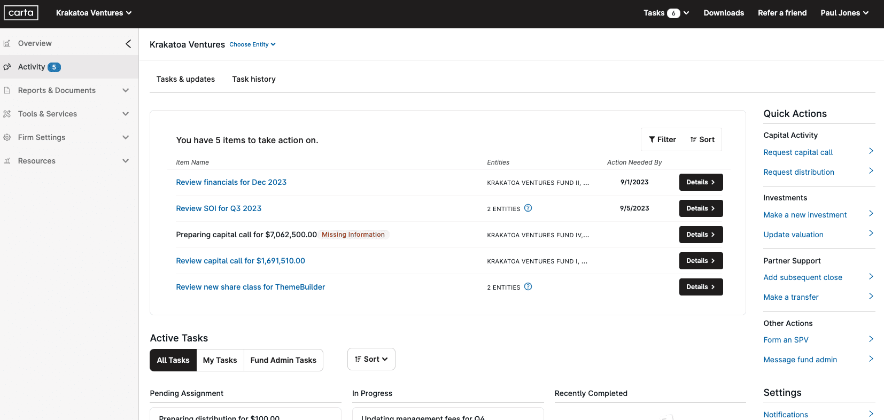Open Refer a friend in top bar
This screenshot has height=420, width=884.
[782, 13]
